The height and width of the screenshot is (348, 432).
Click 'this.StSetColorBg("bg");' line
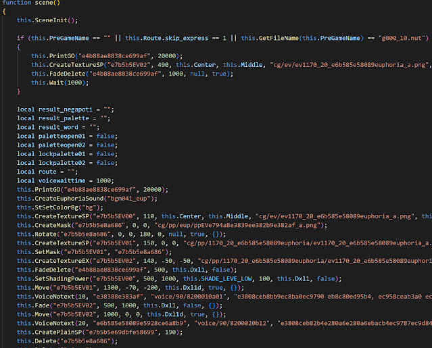point(60,207)
